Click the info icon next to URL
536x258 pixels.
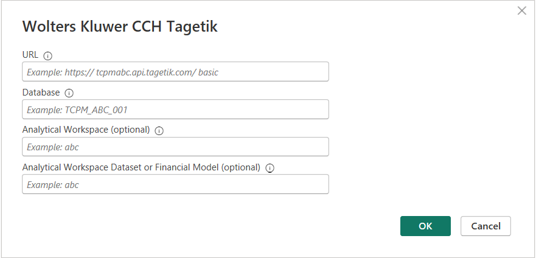point(48,55)
